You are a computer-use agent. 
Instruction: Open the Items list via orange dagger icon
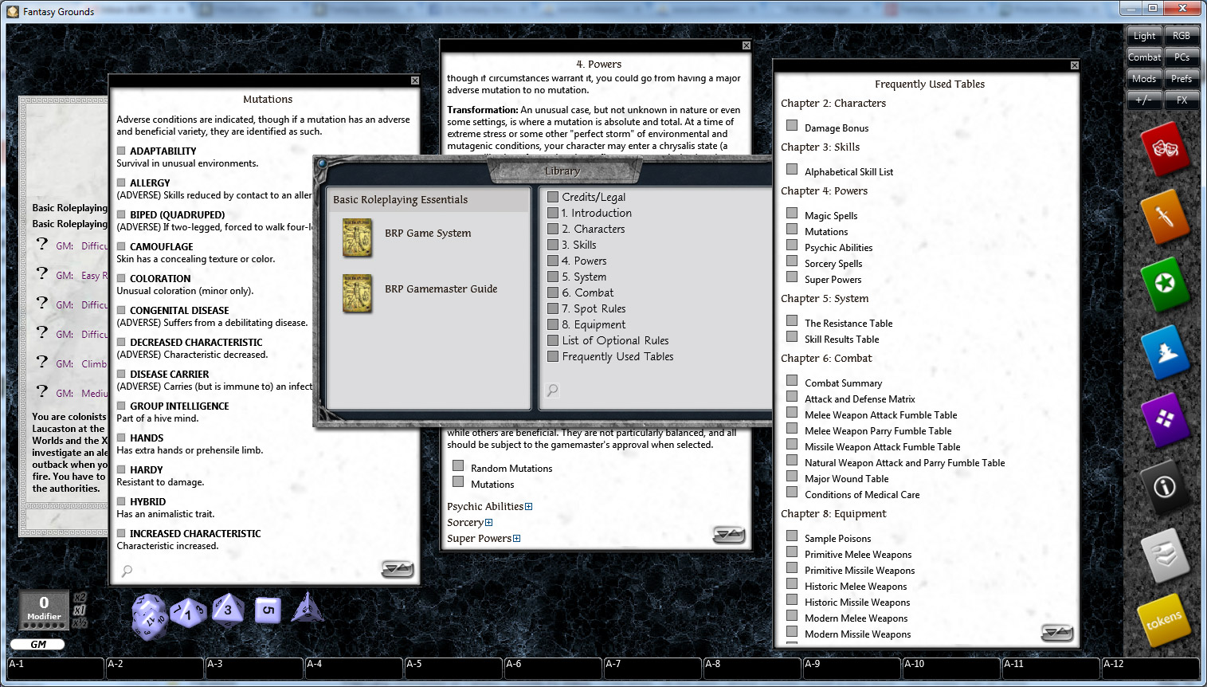(x=1165, y=218)
